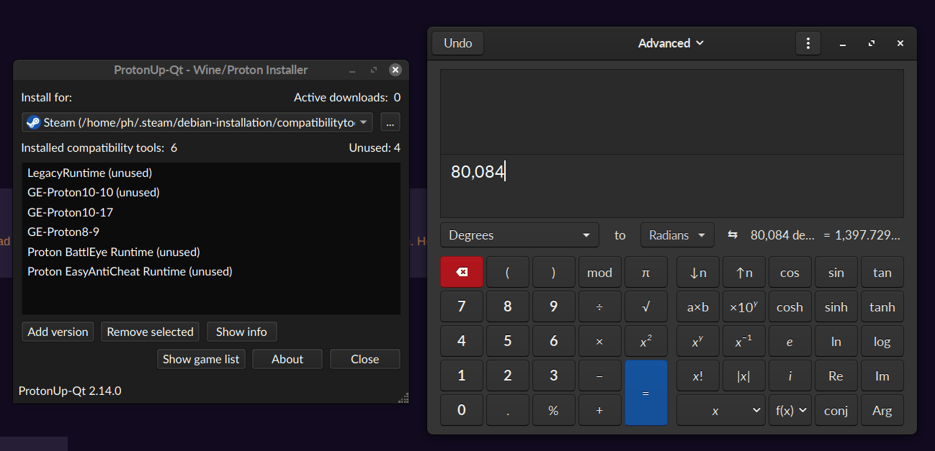The image size is (935, 451).
Task: Open the Advanced mode dropdown
Action: [x=671, y=43]
